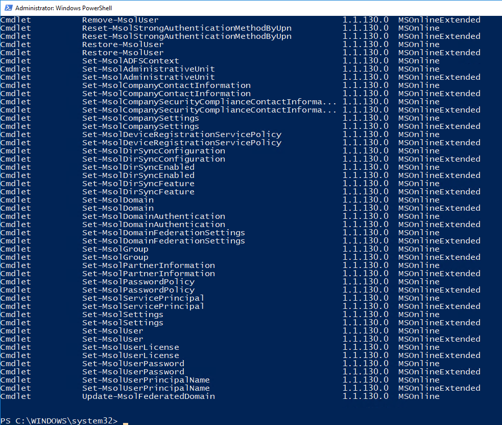The image size is (502, 425).
Task: Select Reset-MsolStrongAuthenticationMethodByUpn in its MSOnline row
Action: (186, 28)
